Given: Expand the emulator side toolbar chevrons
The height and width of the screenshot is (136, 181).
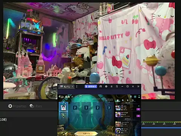Looking at the screenshot, I should pyautogui.click(x=138, y=87).
